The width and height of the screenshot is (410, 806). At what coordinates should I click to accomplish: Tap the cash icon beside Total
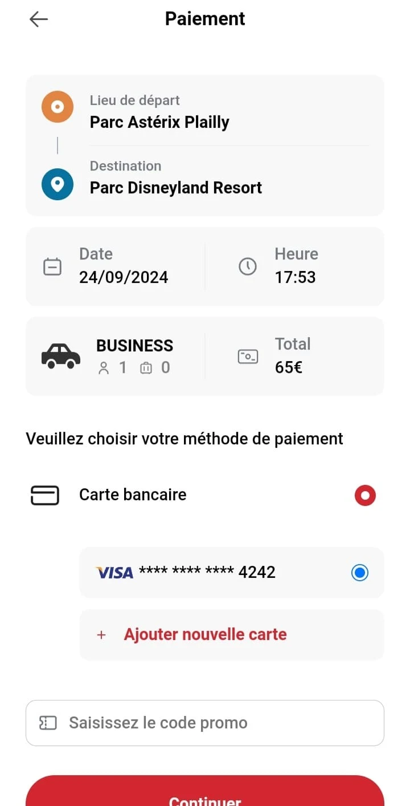click(248, 357)
